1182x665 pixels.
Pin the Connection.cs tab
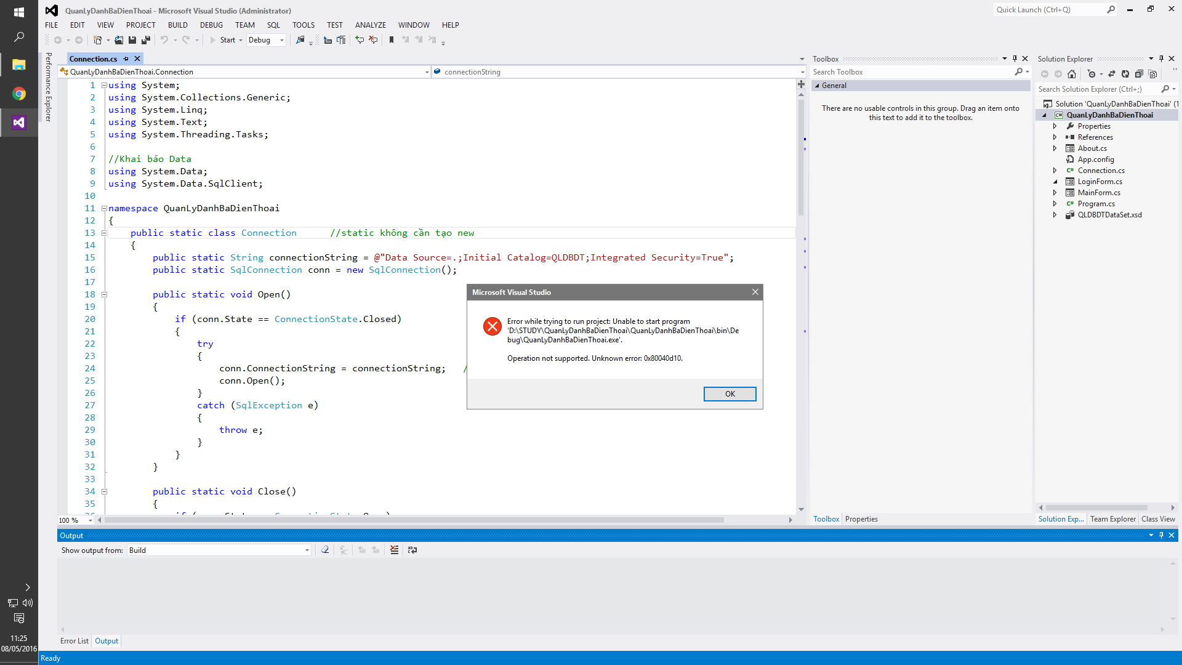126,58
